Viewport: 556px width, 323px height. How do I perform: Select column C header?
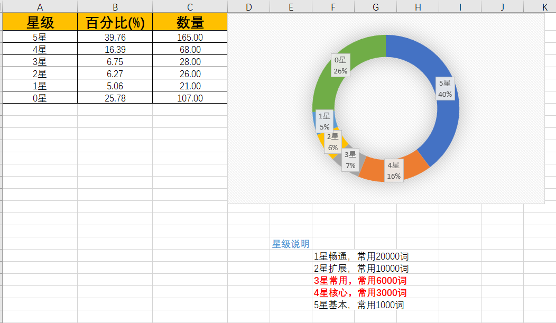(190, 7)
